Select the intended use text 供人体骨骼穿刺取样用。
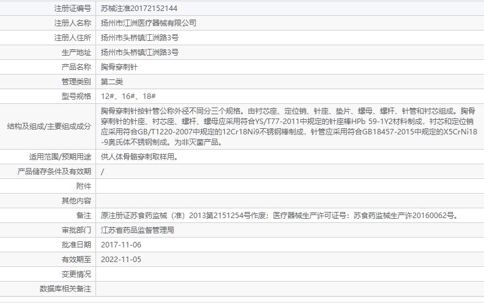Image resolution: width=484 pixels, height=303 pixels. tap(140, 157)
